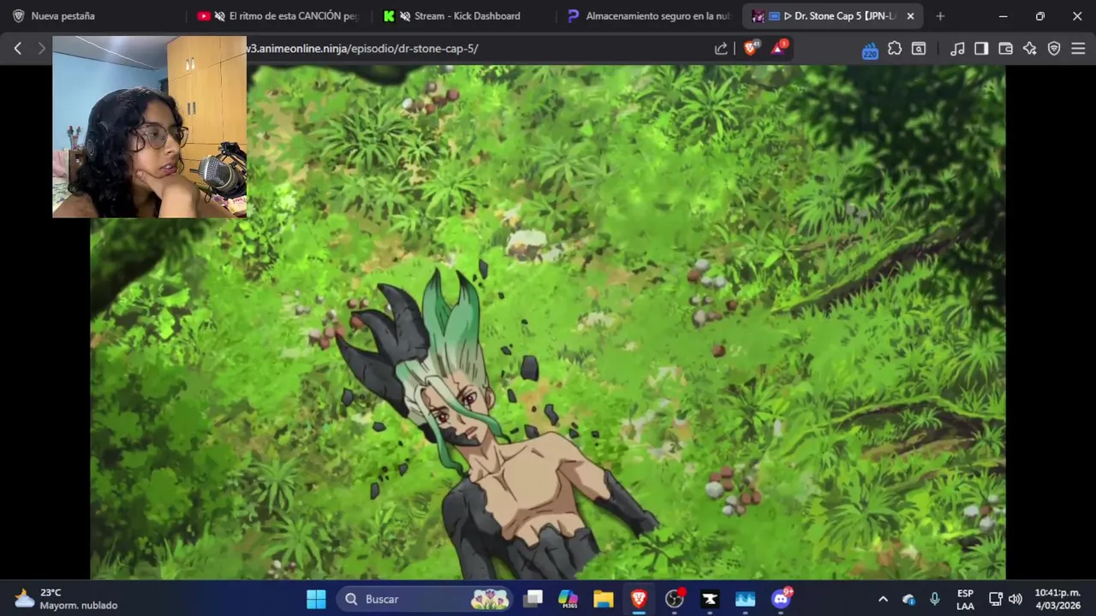Image resolution: width=1096 pixels, height=616 pixels.
Task: Toggle the sidebar panel icon
Action: click(x=981, y=49)
